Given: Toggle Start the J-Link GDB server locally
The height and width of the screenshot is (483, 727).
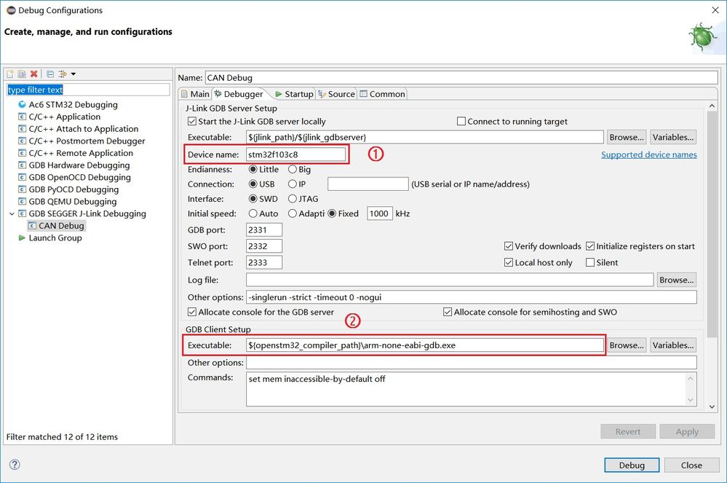Looking at the screenshot, I should (192, 121).
